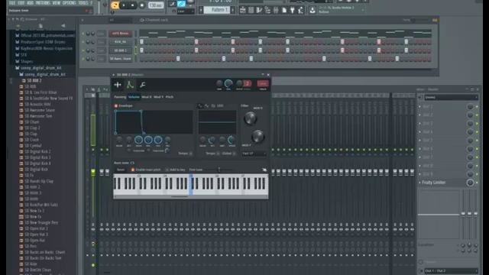Image resolution: width=489 pixels, height=275 pixels.
Task: Select envelope/instrument settings icon in SD 808 2
Action: point(130,85)
